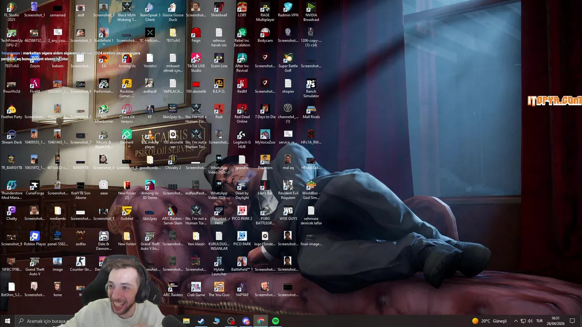
Task: Launch the Logitech G HUB icon
Action: [x=242, y=139]
